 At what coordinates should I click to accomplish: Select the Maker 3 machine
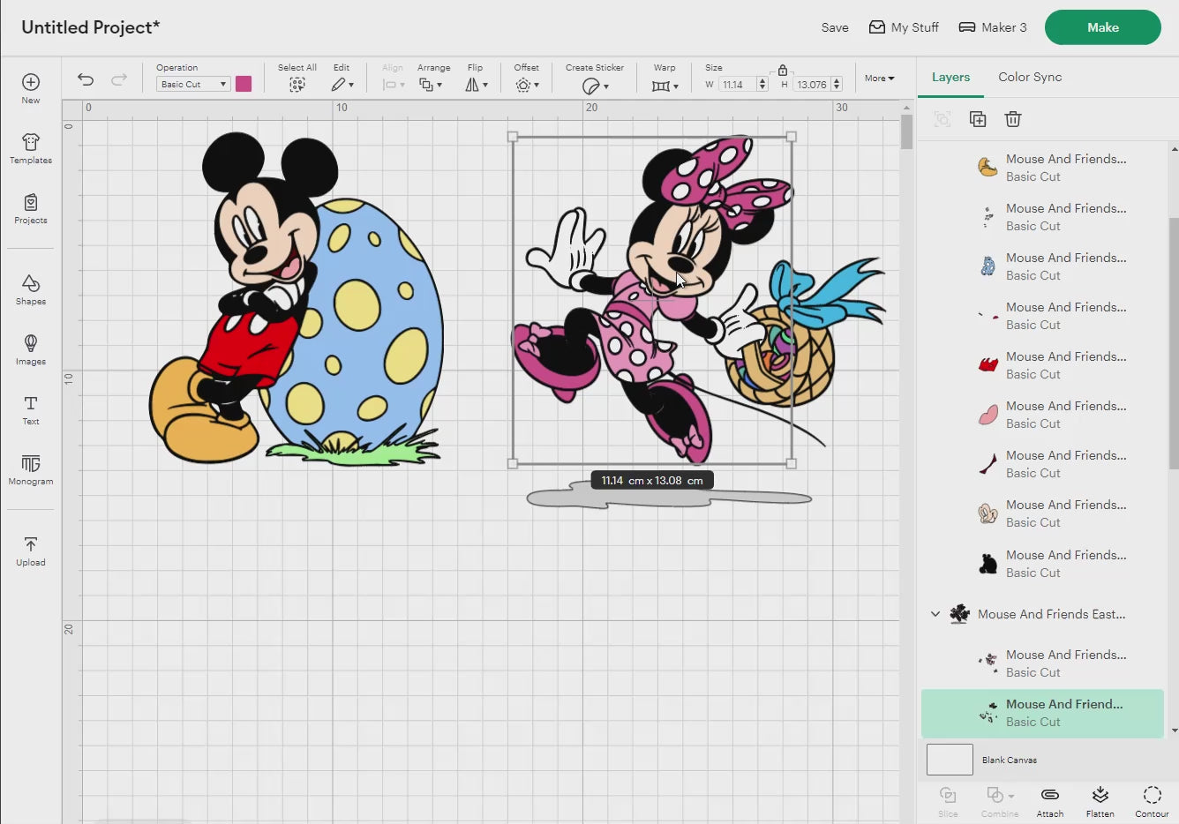click(x=993, y=27)
